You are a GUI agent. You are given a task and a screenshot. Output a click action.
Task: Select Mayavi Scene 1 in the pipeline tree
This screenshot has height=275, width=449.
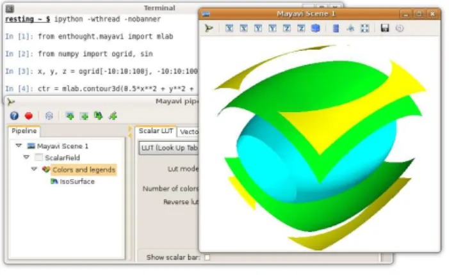(x=62, y=146)
